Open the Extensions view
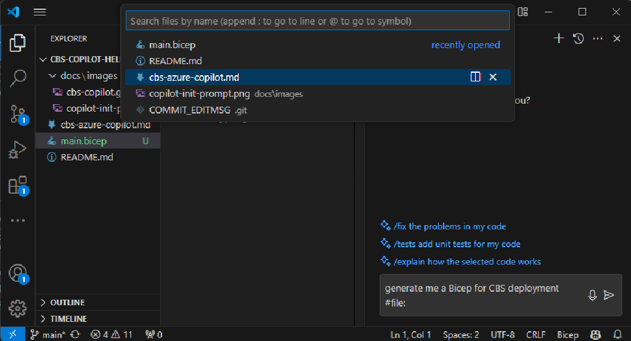Screen dimensions: 631x341 click(x=18, y=186)
